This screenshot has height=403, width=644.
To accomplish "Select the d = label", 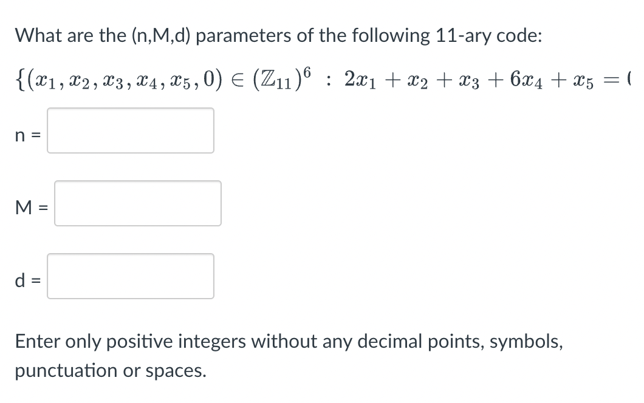I will click(27, 280).
